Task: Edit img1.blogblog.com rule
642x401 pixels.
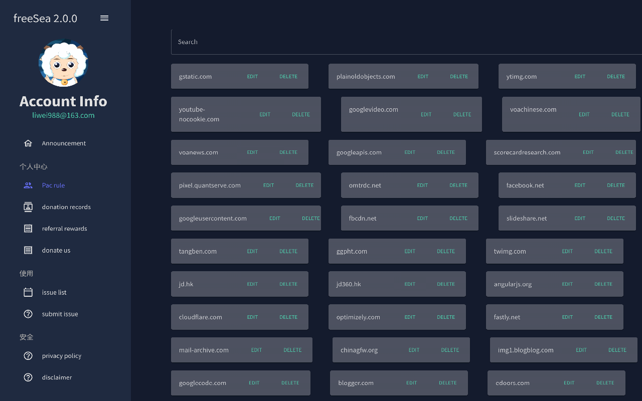Action: [581, 350]
